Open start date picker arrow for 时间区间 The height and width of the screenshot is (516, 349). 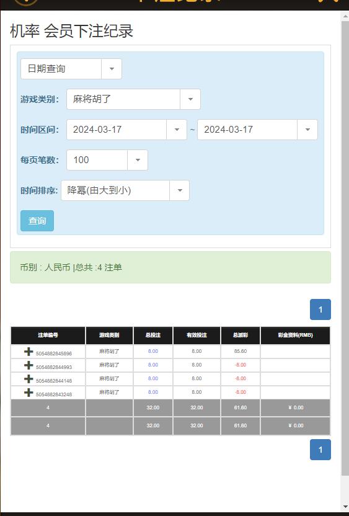177,130
